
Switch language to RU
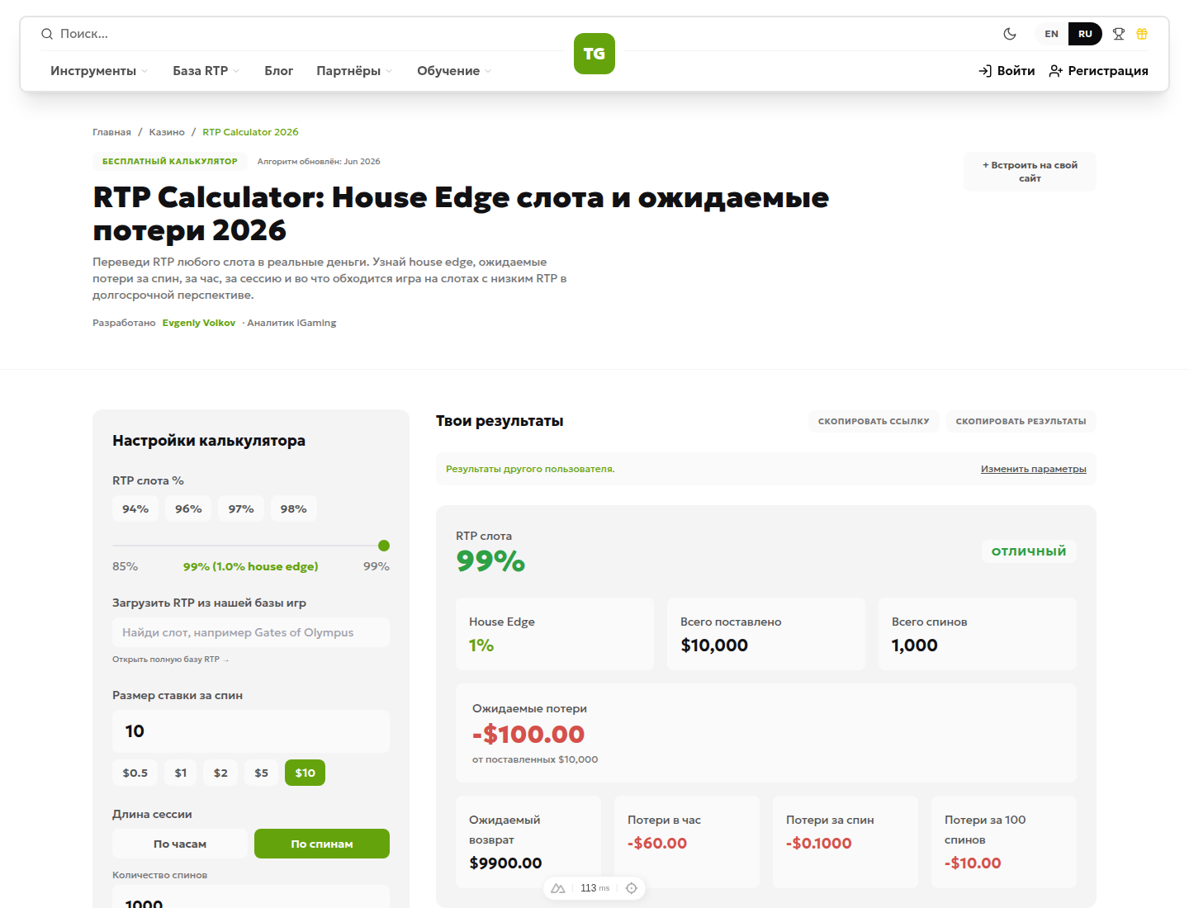(1085, 34)
